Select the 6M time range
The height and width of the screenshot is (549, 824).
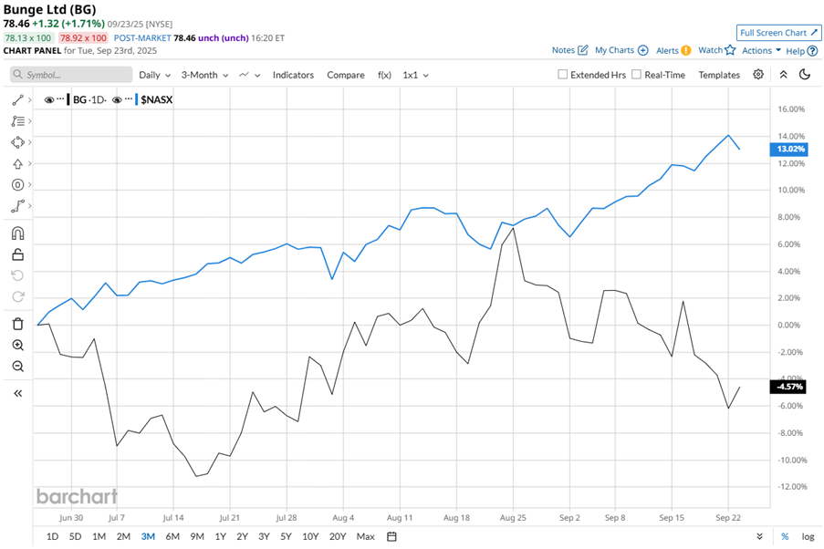(x=172, y=536)
